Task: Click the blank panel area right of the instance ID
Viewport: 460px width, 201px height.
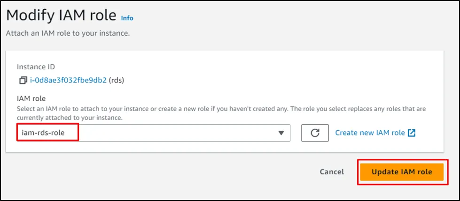Action: (x=282, y=81)
